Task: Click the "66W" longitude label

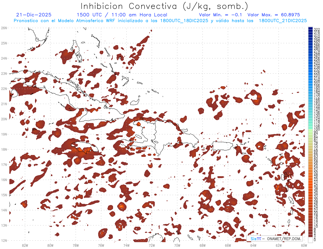Action: pos(228,245)
